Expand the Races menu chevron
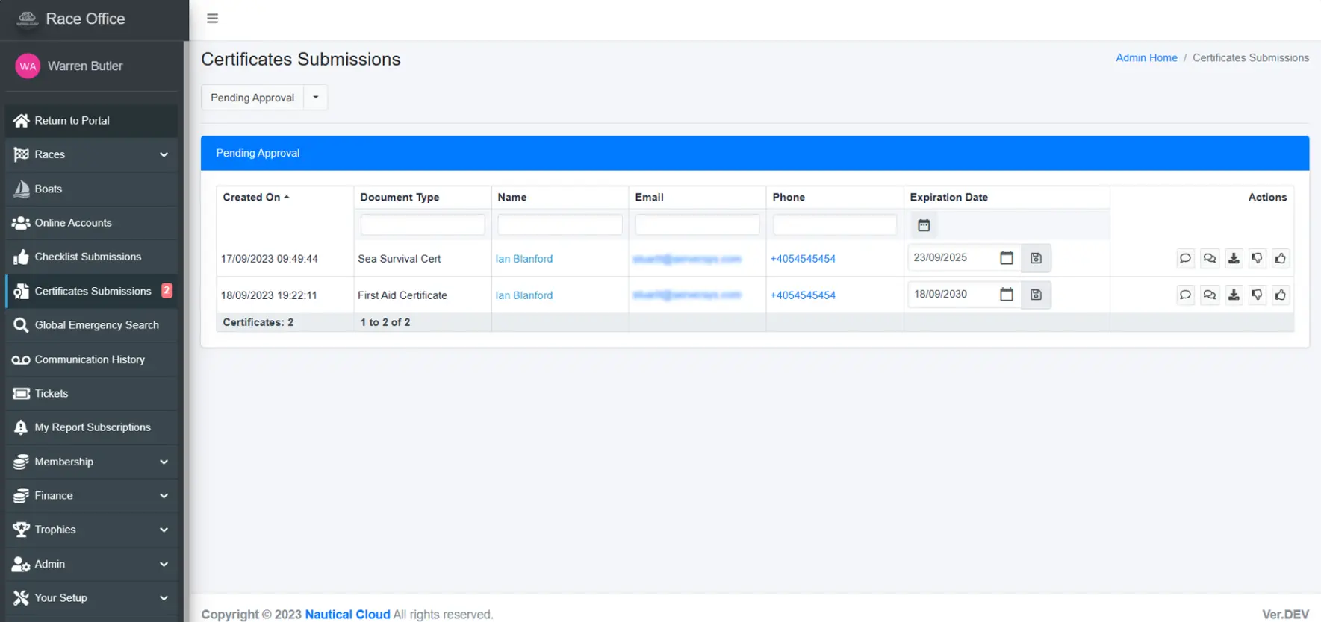The image size is (1321, 622). pyautogui.click(x=164, y=154)
